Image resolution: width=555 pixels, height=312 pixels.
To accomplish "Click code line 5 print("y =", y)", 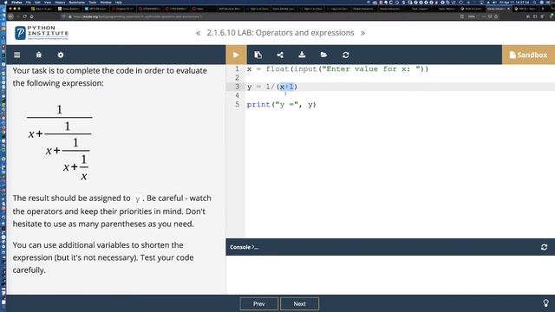I will (281, 104).
